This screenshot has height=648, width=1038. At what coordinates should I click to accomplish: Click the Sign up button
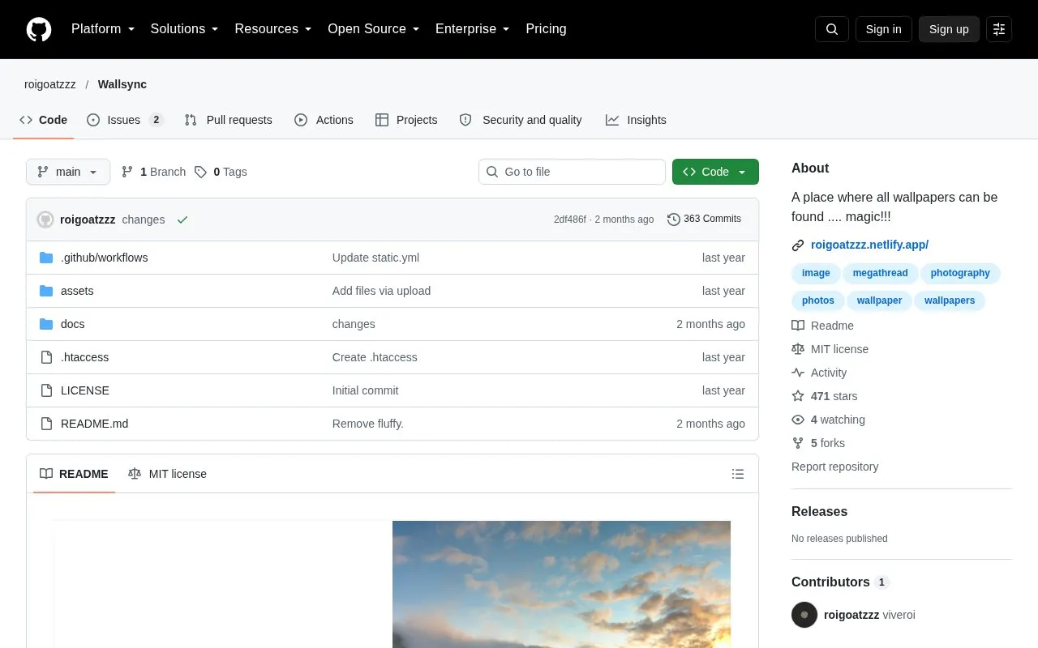949,29
